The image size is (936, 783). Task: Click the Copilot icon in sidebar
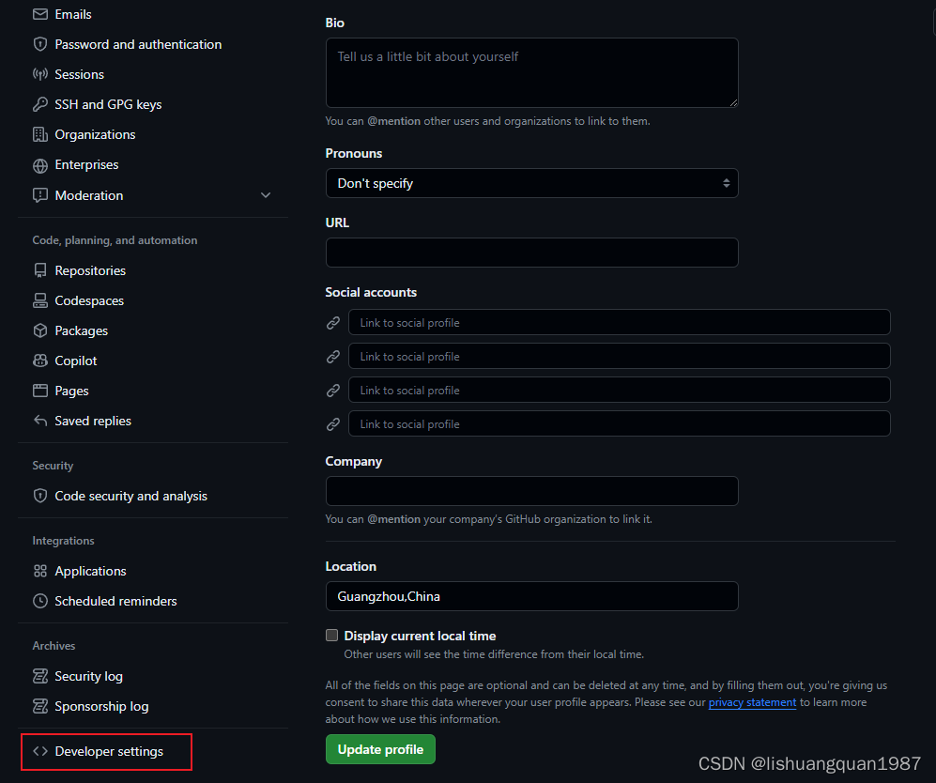(x=40, y=361)
